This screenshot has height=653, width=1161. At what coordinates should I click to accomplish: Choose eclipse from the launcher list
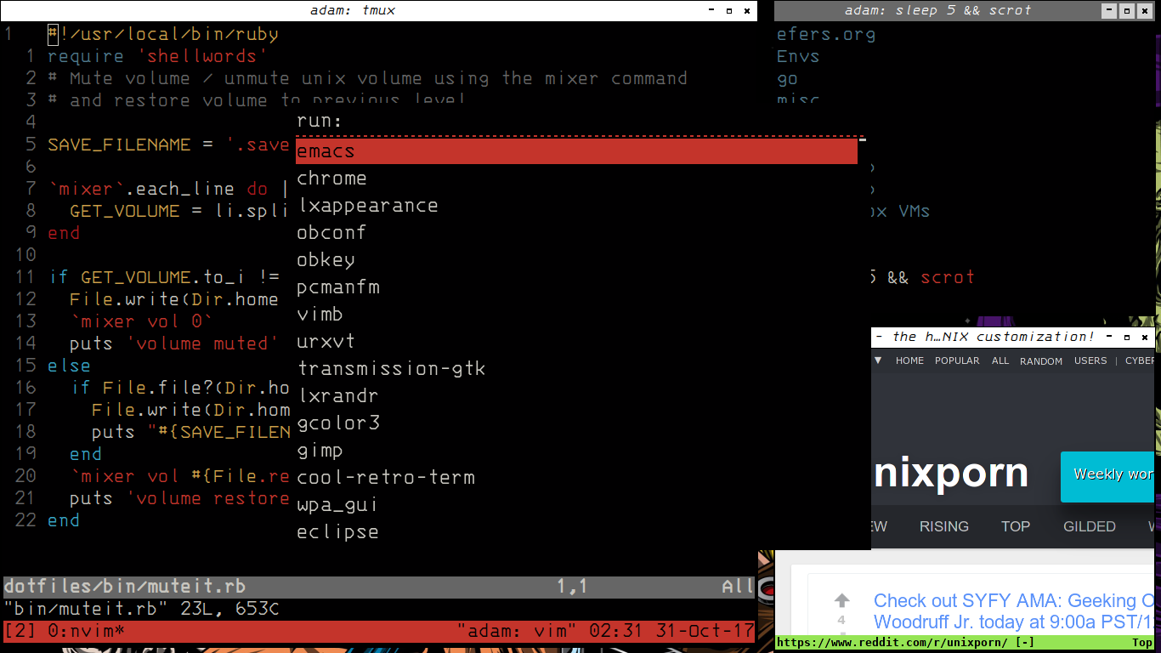pyautogui.click(x=337, y=532)
